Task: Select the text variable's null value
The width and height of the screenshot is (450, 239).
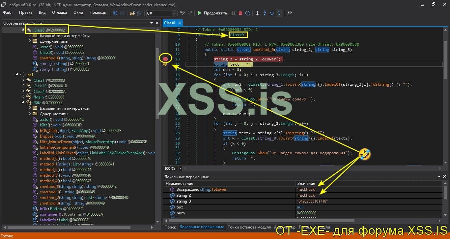Action: pos(300,207)
